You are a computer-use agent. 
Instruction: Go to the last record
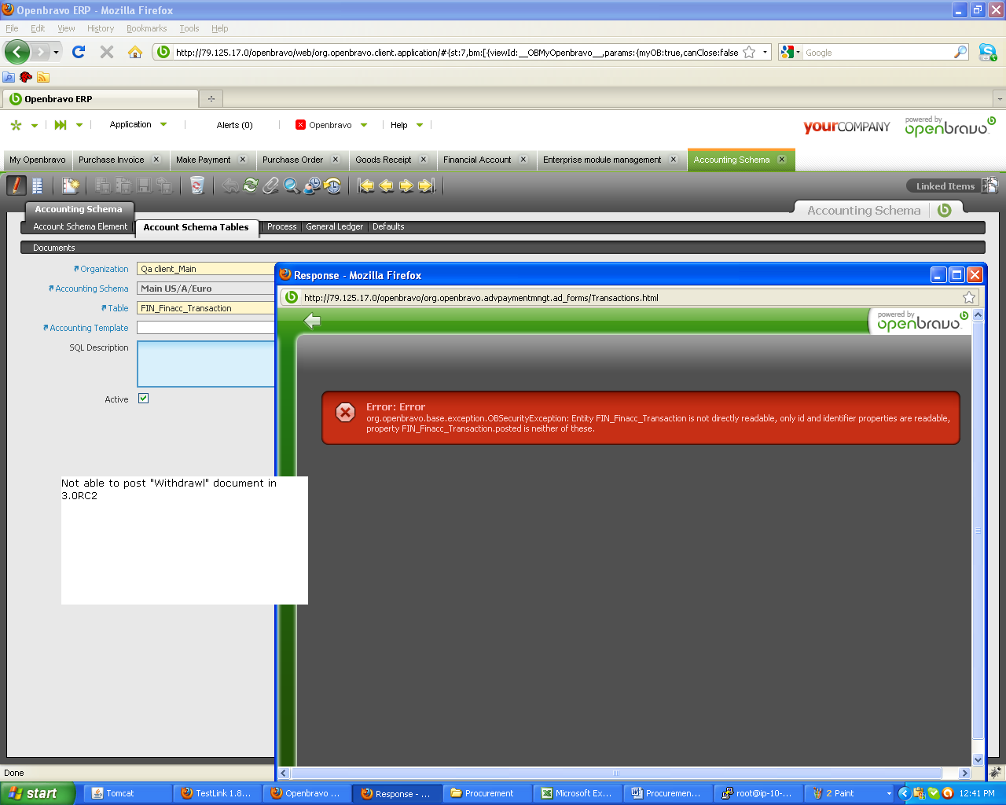(x=427, y=186)
